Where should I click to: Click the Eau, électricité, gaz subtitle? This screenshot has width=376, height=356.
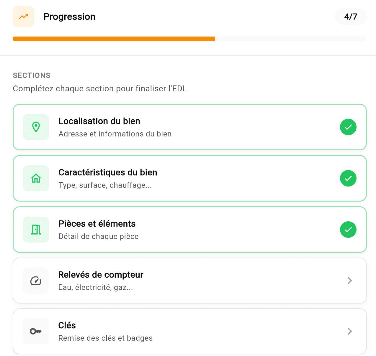point(95,287)
